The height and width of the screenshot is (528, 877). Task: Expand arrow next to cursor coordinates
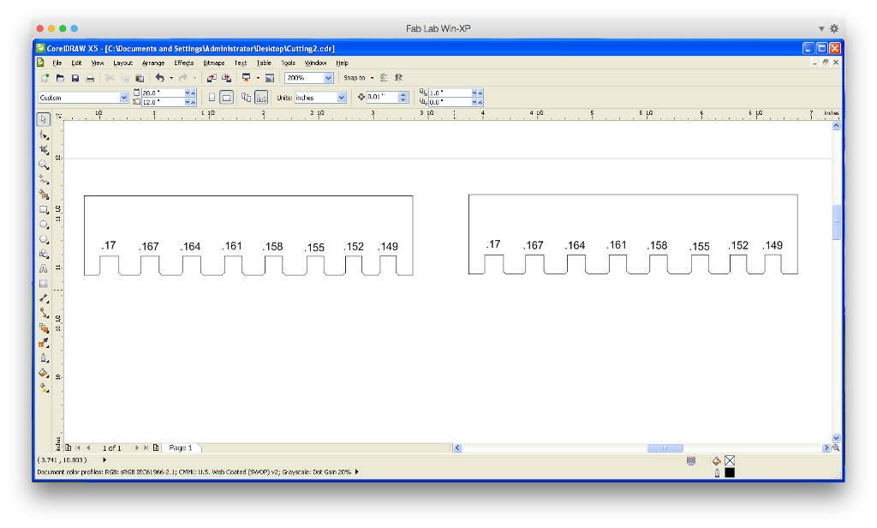point(104,459)
